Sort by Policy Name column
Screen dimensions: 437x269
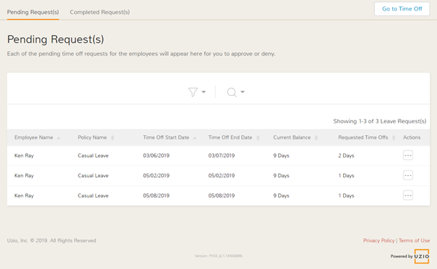pyautogui.click(x=96, y=137)
